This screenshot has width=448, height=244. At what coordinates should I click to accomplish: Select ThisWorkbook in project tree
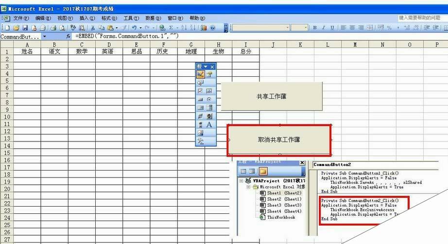coord(281,217)
